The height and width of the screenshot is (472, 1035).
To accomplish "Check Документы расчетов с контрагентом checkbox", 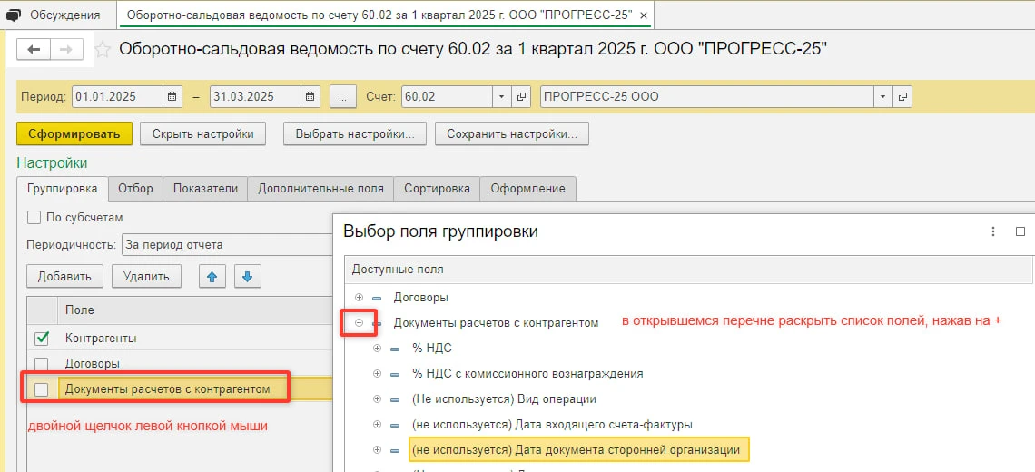I will pyautogui.click(x=42, y=389).
